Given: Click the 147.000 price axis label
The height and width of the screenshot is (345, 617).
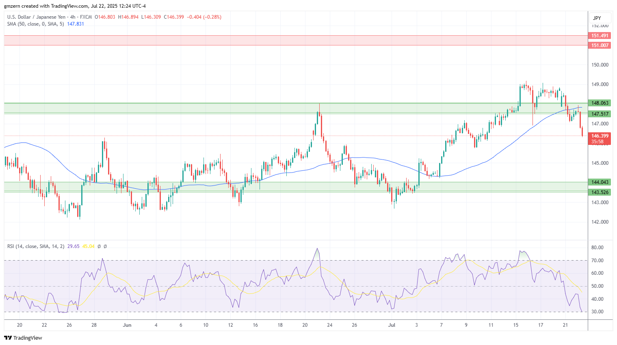Looking at the screenshot, I should pos(600,124).
